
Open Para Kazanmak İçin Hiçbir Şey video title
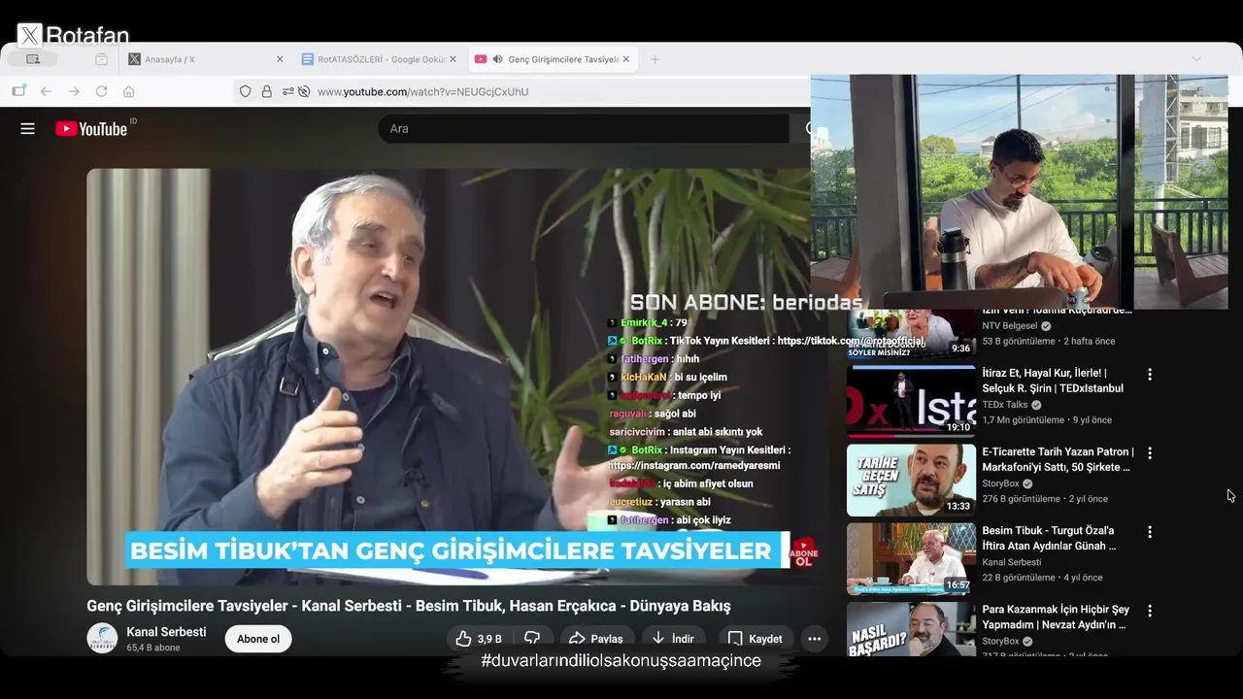point(1056,616)
